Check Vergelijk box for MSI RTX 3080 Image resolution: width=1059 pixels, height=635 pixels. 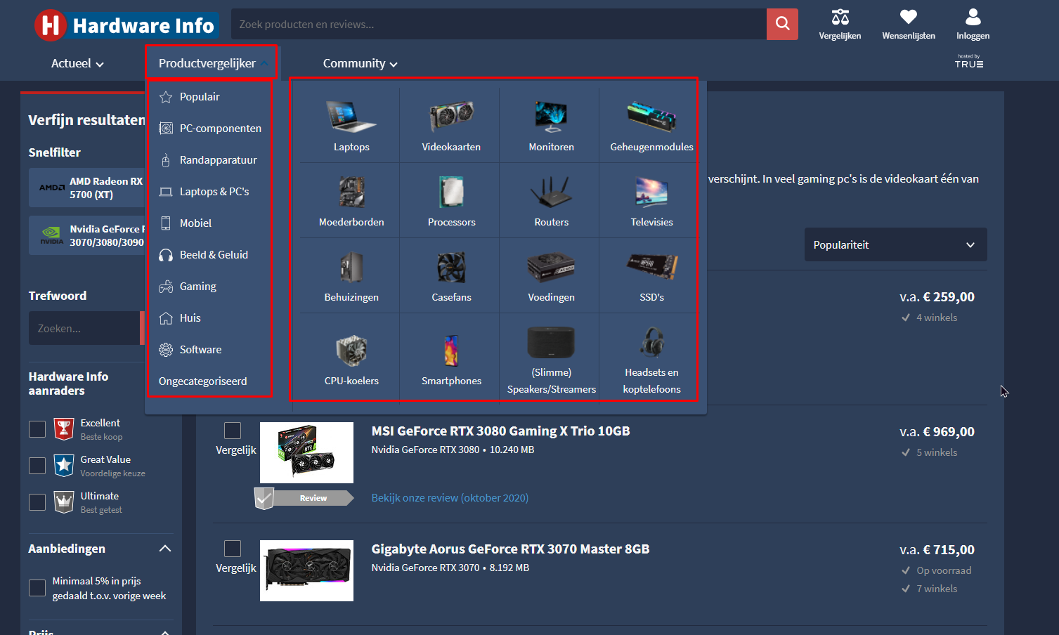pyautogui.click(x=233, y=431)
